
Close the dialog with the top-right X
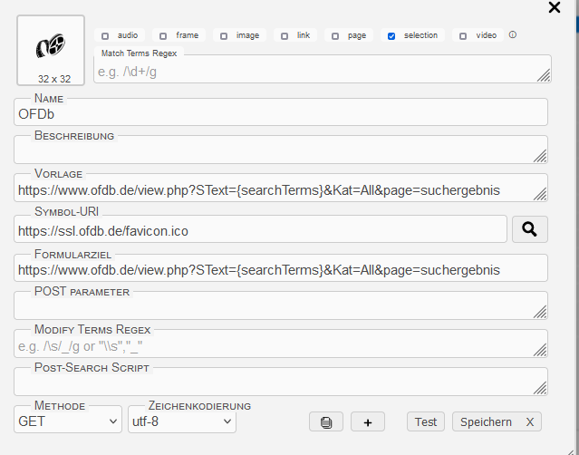555,8
